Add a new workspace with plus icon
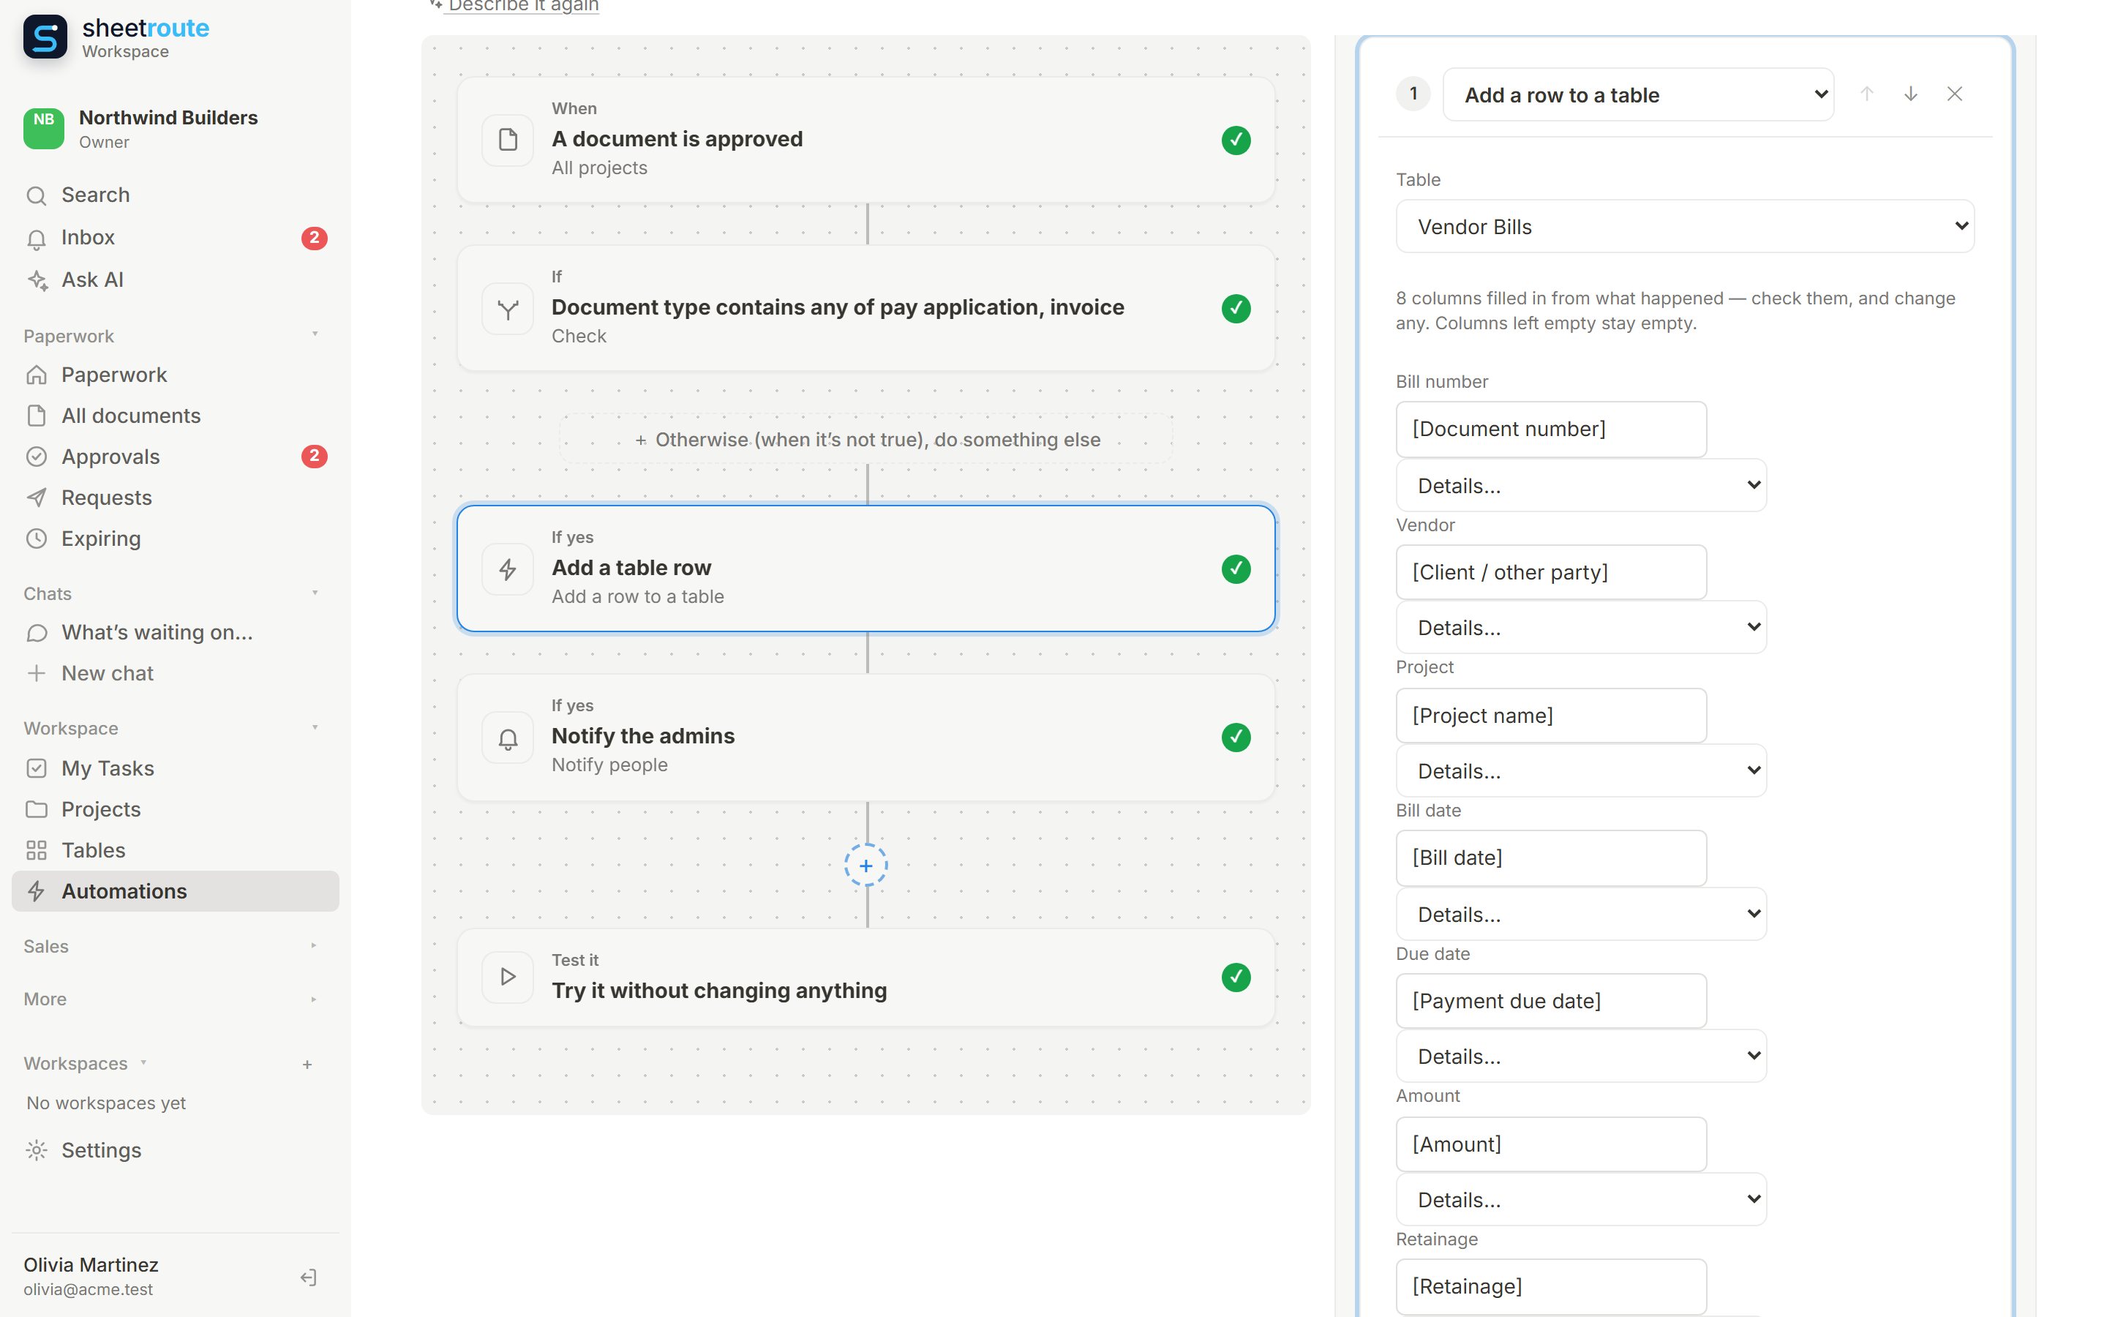2107x1317 pixels. click(x=307, y=1065)
